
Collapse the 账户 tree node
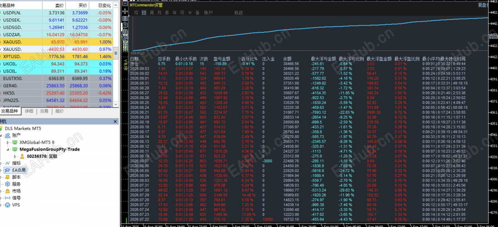click(x=1, y=135)
